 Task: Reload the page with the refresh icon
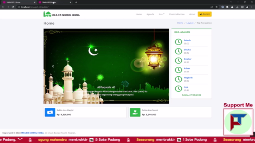[13, 7]
